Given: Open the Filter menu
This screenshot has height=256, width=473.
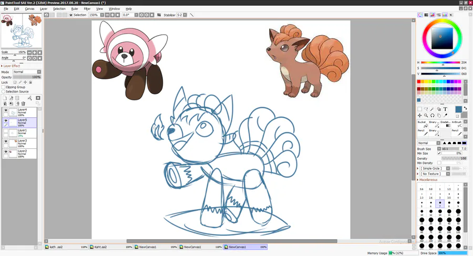Looking at the screenshot, I should (87, 9).
